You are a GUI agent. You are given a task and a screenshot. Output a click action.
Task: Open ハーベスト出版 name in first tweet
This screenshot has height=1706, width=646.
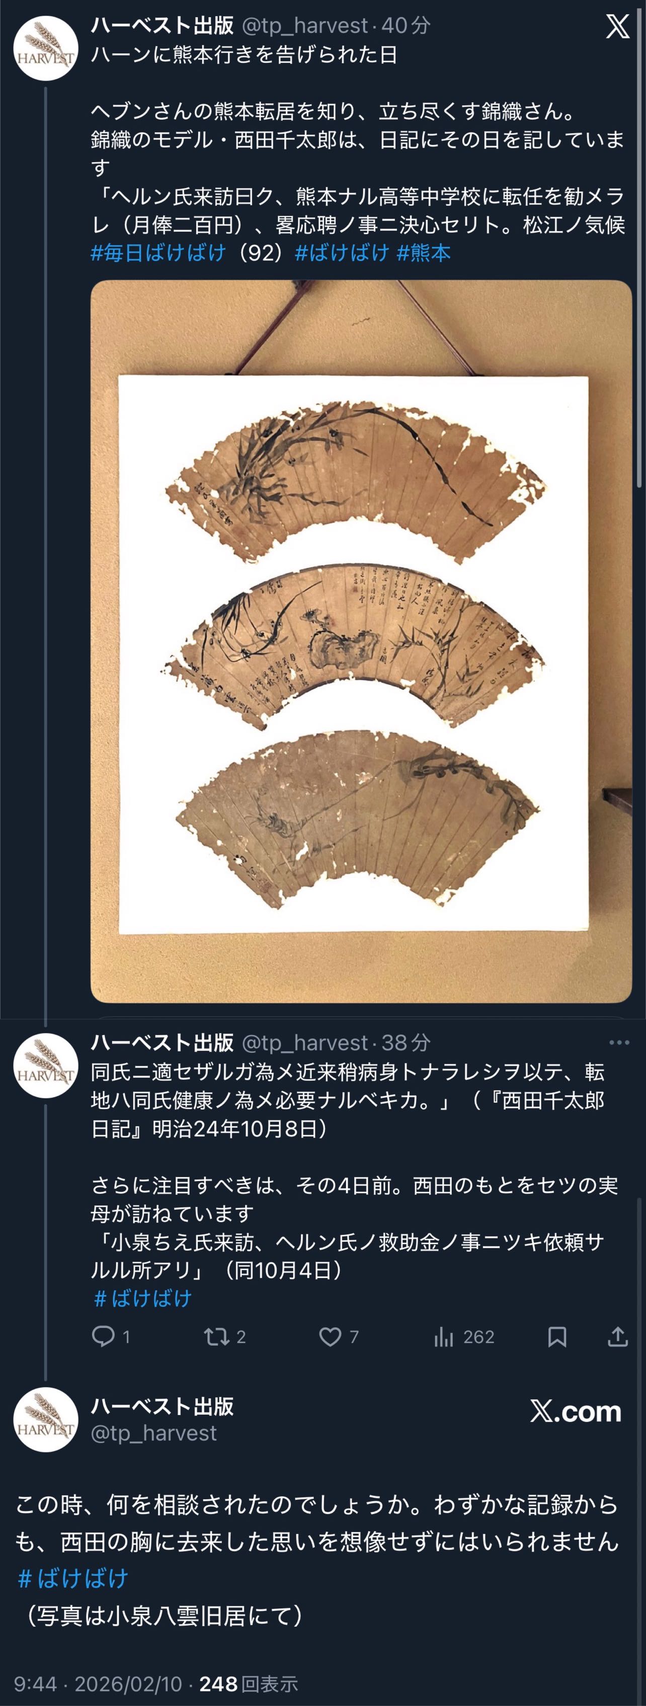[x=162, y=25]
